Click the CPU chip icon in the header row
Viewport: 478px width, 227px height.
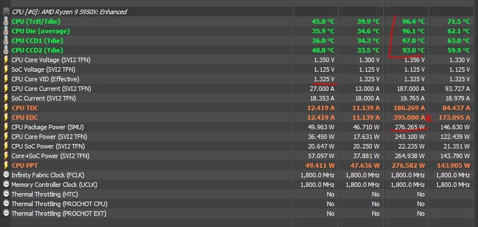[x=6, y=11]
